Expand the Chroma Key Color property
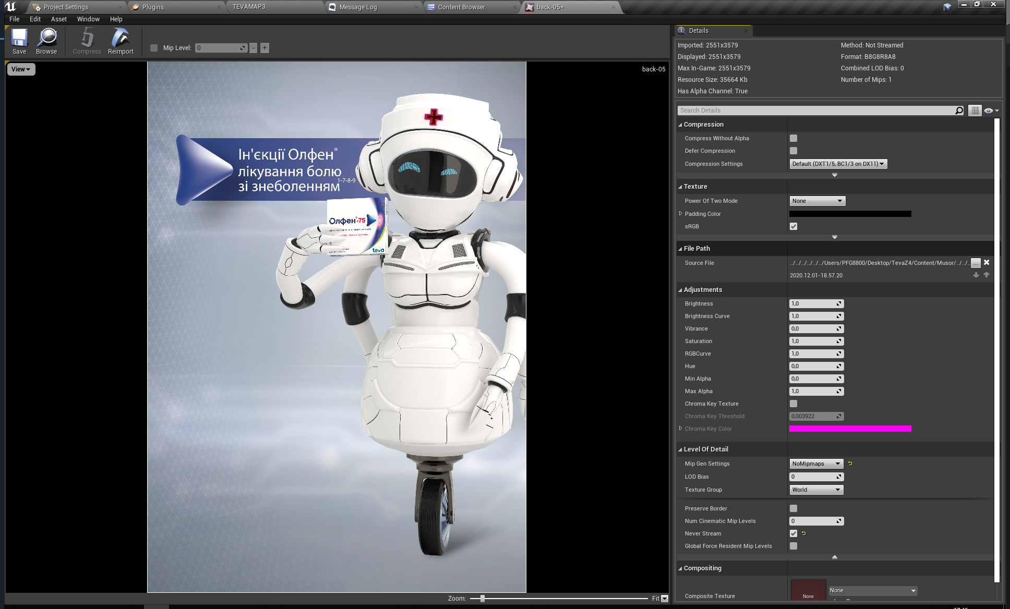This screenshot has height=609, width=1010. [681, 429]
